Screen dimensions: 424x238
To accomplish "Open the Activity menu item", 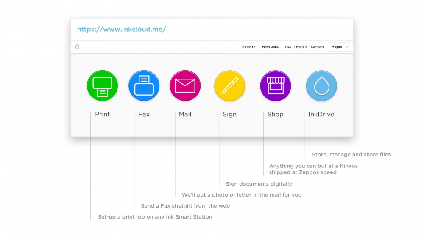I will [x=248, y=47].
